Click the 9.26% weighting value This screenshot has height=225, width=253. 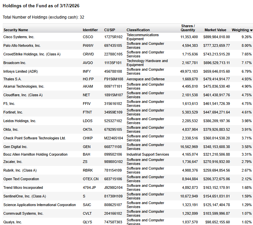pos(246,37)
